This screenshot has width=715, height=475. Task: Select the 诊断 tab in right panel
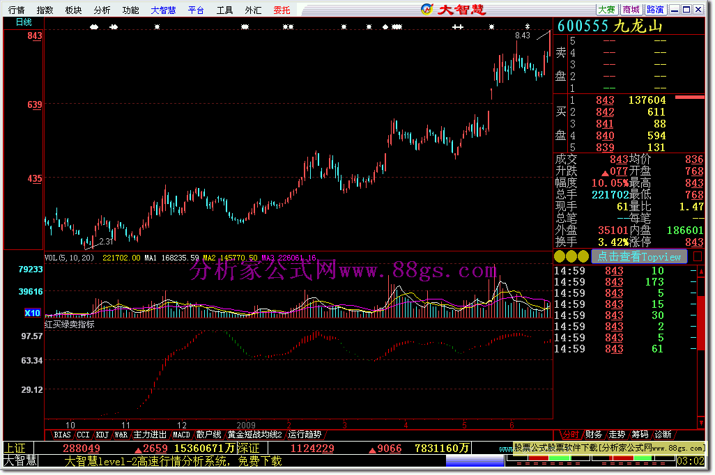point(663,435)
